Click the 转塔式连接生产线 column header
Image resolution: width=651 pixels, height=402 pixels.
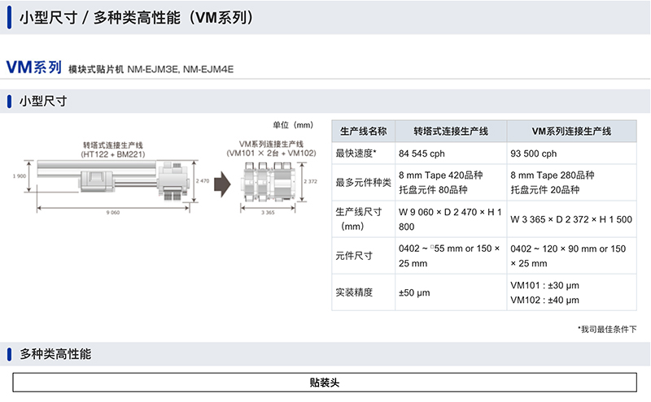point(451,132)
